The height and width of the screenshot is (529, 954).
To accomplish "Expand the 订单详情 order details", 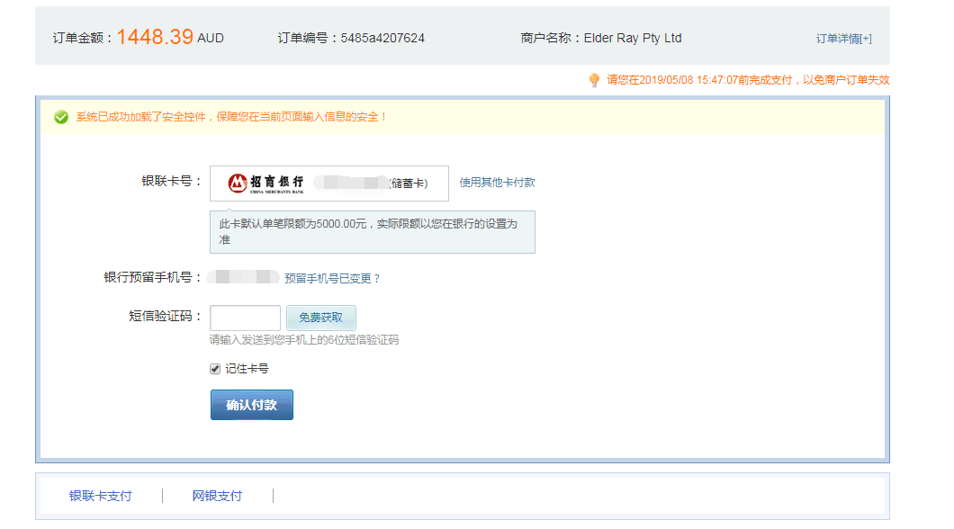I will coord(843,39).
